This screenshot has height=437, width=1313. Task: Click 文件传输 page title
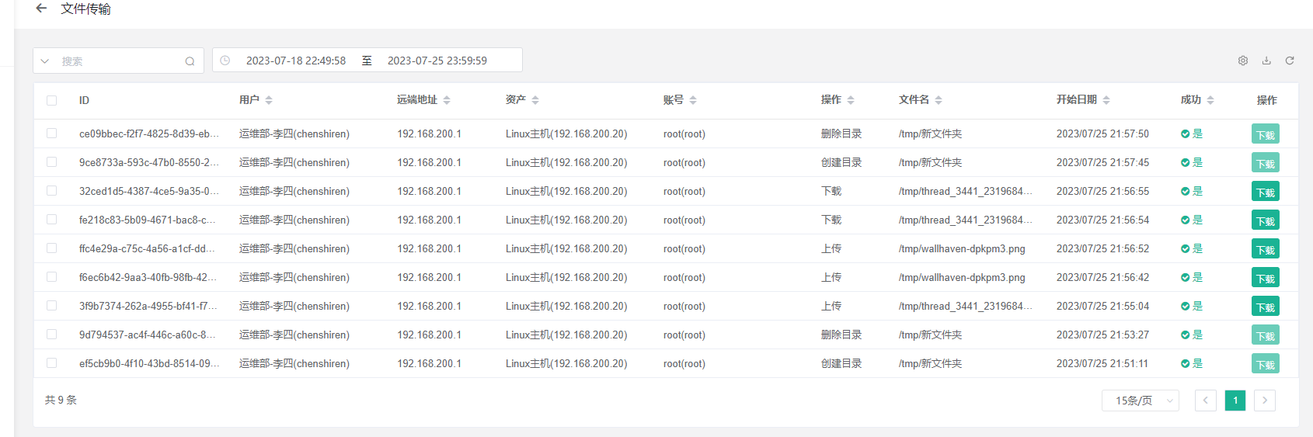coord(85,9)
